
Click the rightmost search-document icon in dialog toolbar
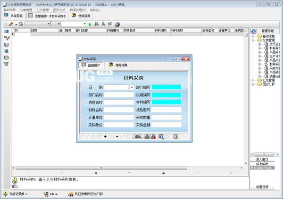[x=175, y=137]
